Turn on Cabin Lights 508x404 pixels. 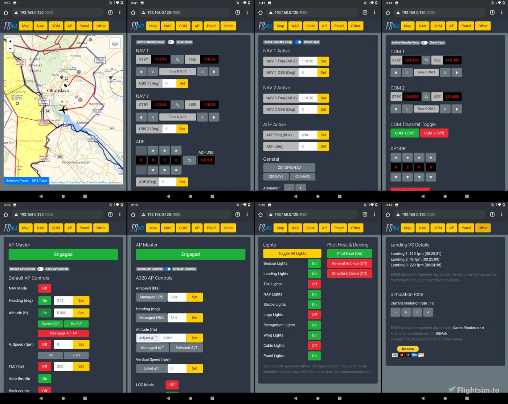(x=314, y=346)
